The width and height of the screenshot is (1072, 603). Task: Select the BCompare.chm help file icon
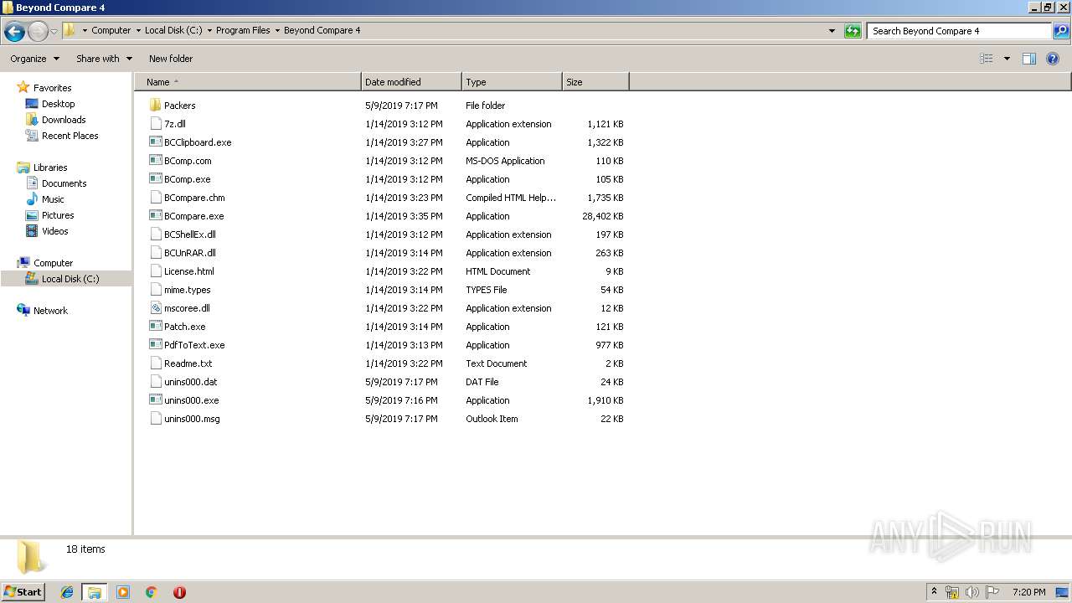pos(155,198)
